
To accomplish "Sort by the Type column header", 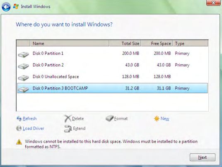I will click(x=191, y=44).
